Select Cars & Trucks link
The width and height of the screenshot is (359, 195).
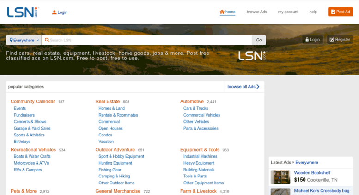[196, 108]
